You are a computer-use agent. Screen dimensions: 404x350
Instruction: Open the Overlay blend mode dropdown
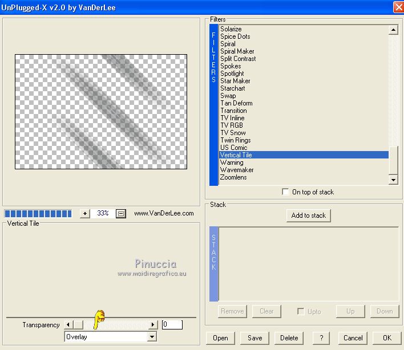152,337
